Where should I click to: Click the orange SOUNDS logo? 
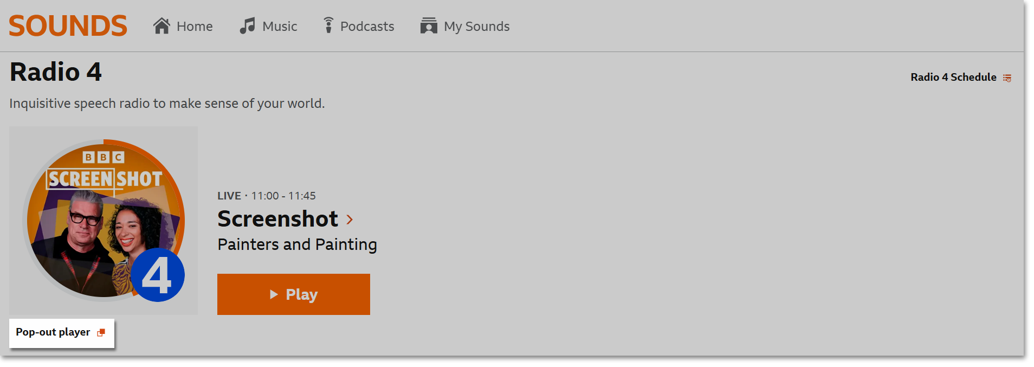pos(67,25)
